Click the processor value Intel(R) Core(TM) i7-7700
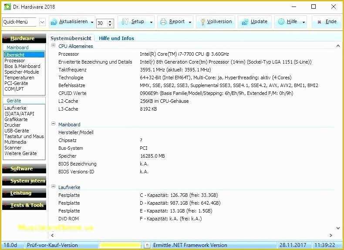The width and height of the screenshot is (344, 250). click(x=184, y=54)
